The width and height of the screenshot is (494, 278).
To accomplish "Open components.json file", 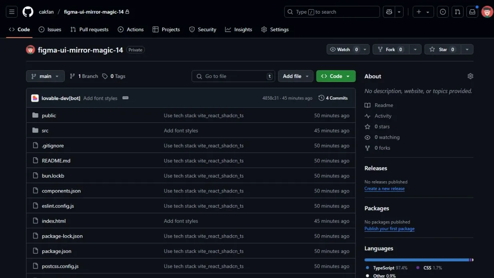I will point(61,191).
